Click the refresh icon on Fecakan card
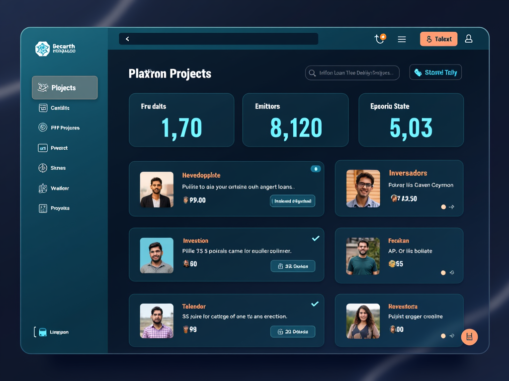The width and height of the screenshot is (509, 381). coord(452,272)
